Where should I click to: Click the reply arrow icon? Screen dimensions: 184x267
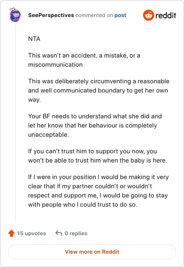click(x=59, y=233)
